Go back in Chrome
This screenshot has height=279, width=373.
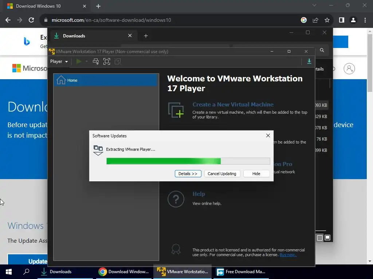click(8, 20)
